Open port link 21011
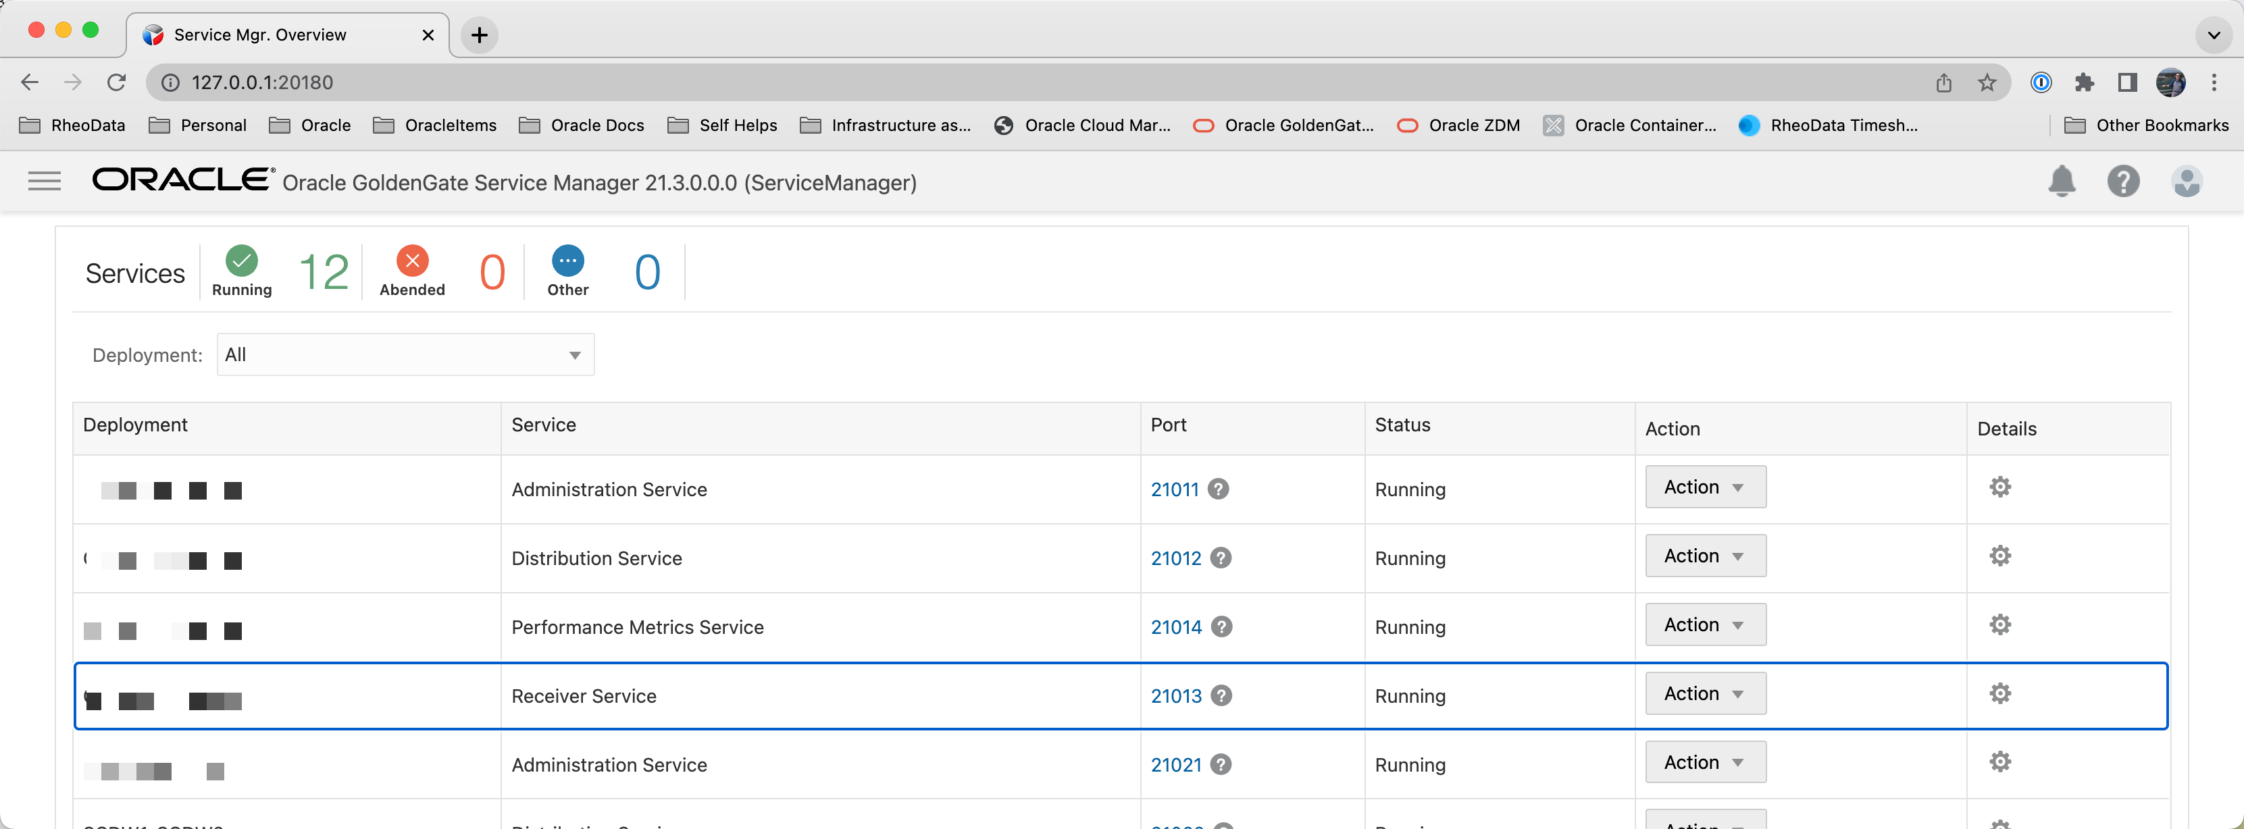 point(1174,489)
